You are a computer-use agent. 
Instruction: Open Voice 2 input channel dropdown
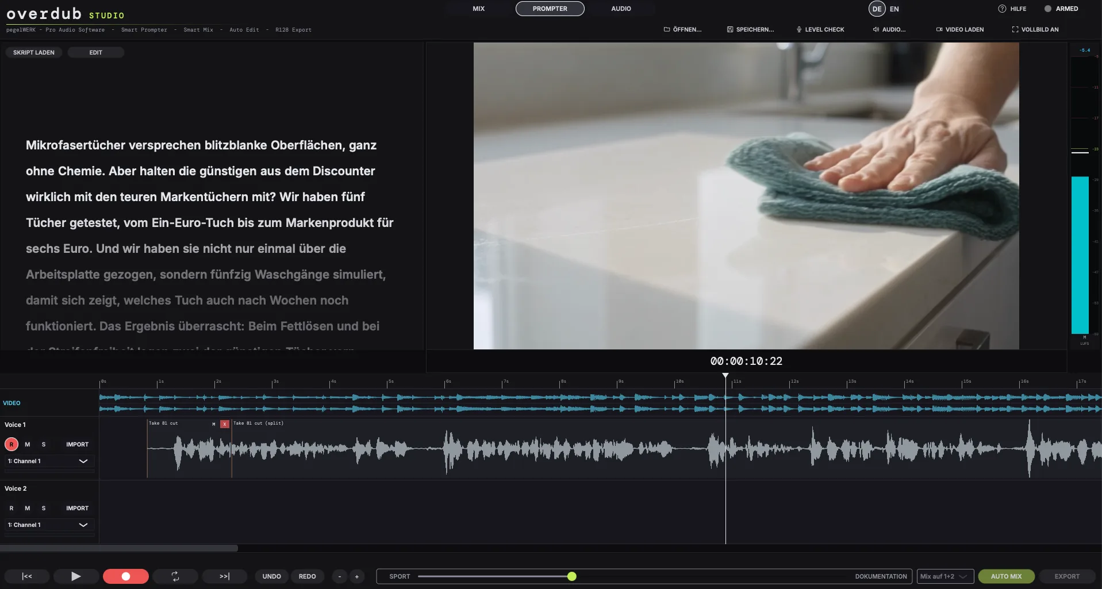pyautogui.click(x=49, y=525)
